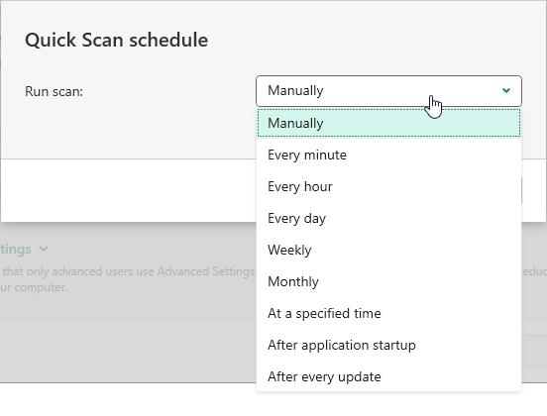
Task: Choose After application startup option
Action: coord(388,345)
